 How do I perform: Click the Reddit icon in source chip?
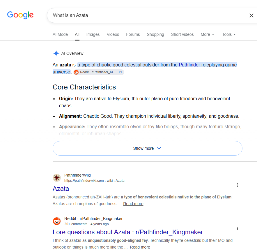(76, 72)
